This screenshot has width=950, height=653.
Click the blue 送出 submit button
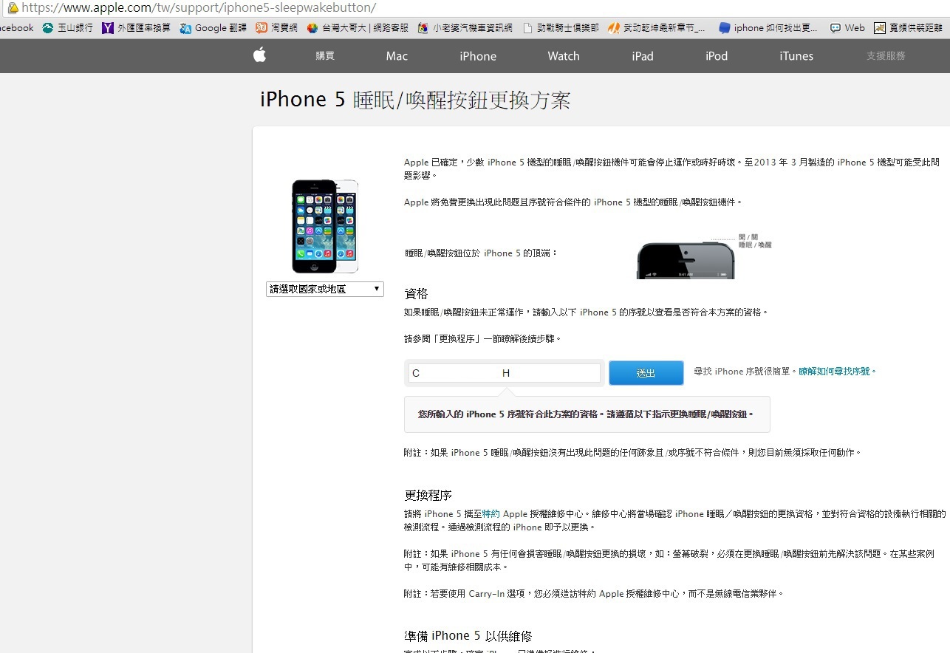click(646, 373)
